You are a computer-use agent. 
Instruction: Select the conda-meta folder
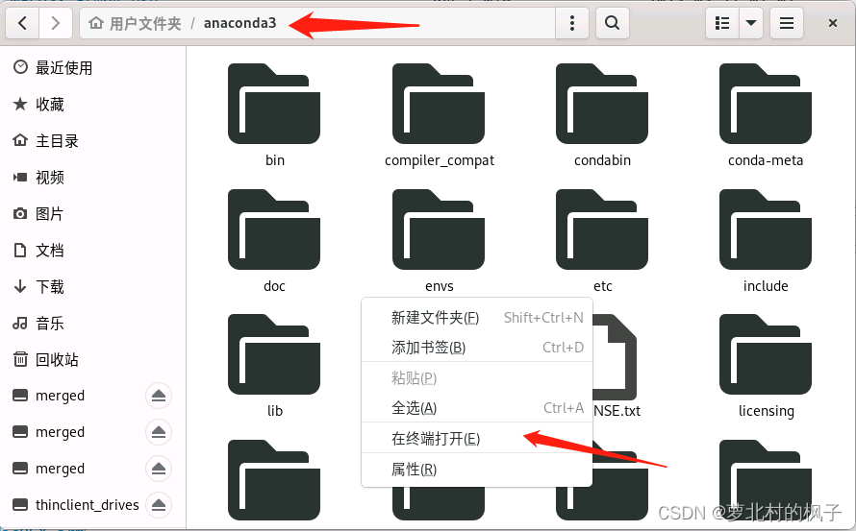pyautogui.click(x=766, y=115)
